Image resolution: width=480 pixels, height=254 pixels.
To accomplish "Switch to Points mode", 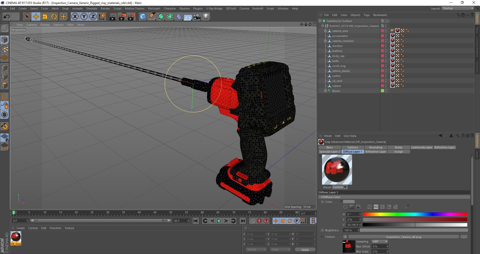I will pos(4,67).
